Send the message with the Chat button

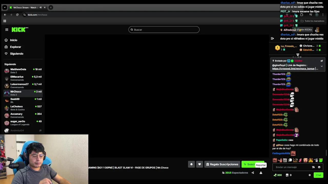[x=318, y=175]
